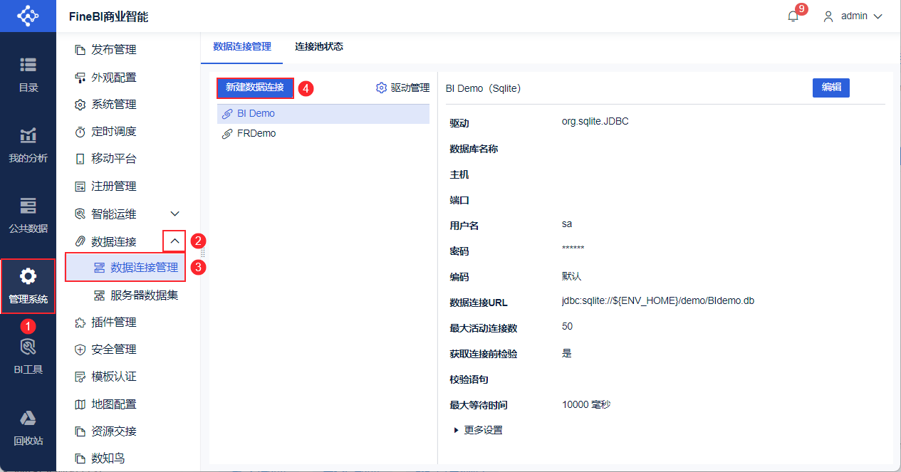Select the BI Demo connection
Viewport: 901px width, 472px height.
click(x=323, y=114)
